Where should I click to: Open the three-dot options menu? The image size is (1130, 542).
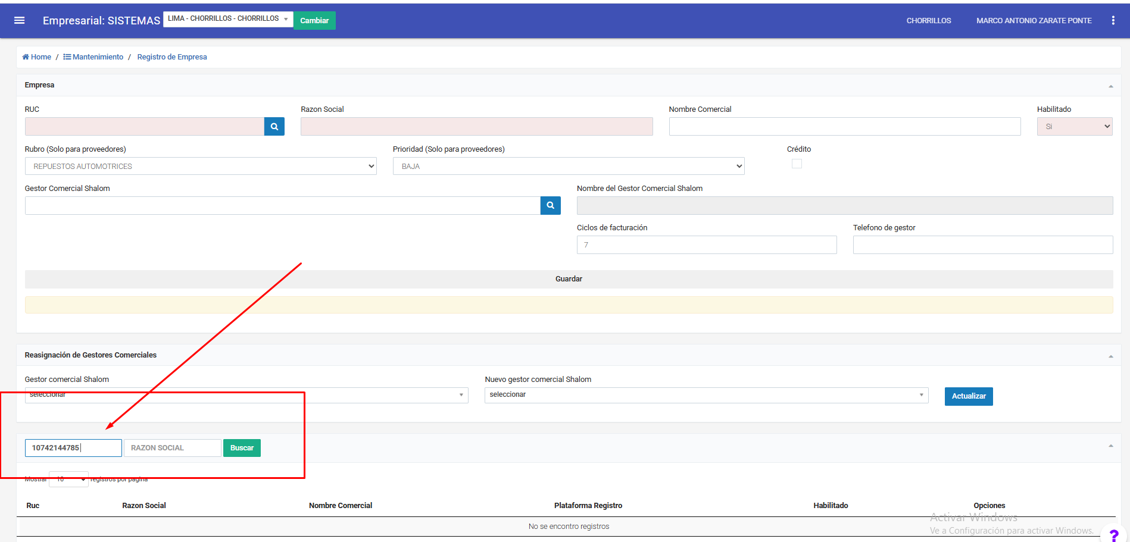[1113, 20]
